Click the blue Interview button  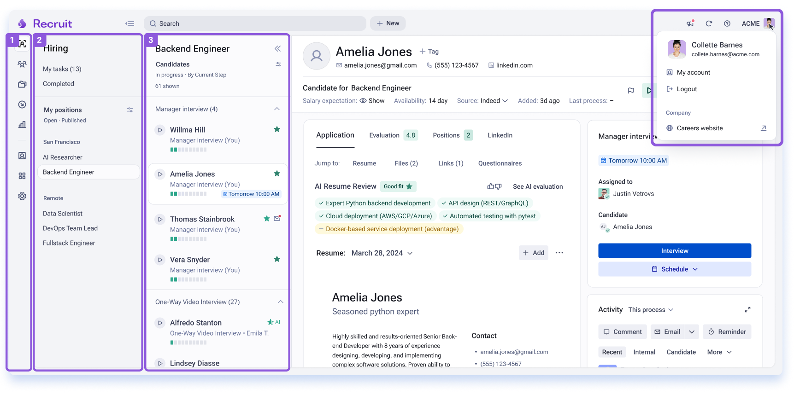coord(675,251)
